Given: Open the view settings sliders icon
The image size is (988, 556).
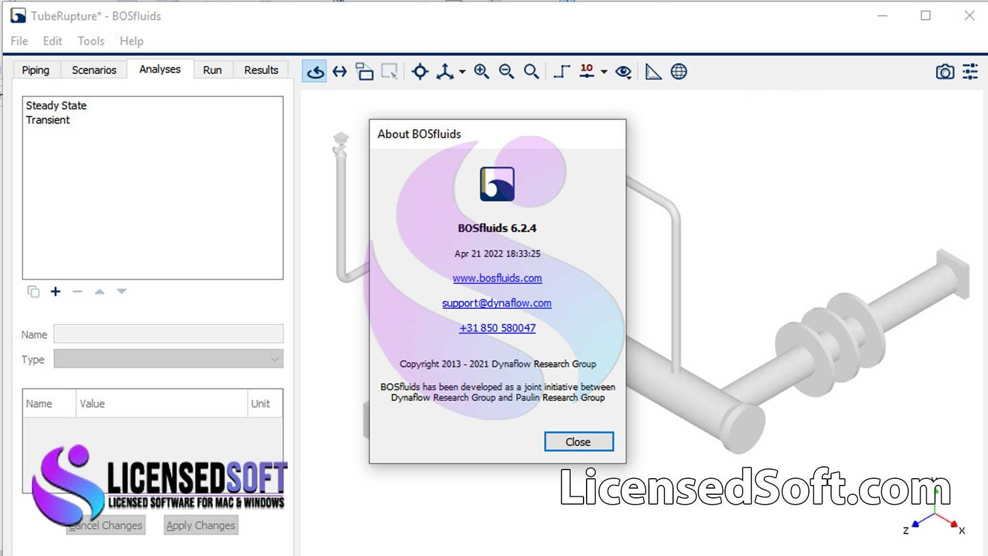Looking at the screenshot, I should coord(970,72).
